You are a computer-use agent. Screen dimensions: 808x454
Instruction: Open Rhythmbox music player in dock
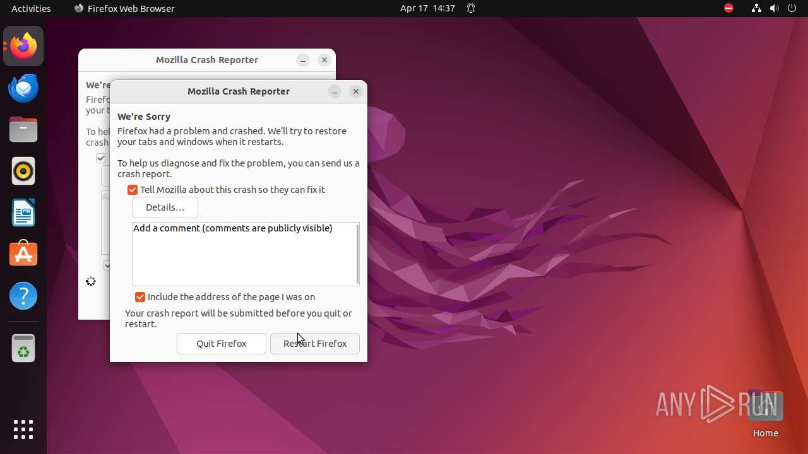tap(23, 171)
